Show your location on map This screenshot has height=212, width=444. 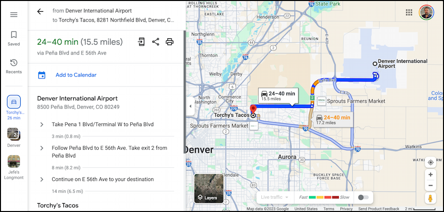point(430,162)
